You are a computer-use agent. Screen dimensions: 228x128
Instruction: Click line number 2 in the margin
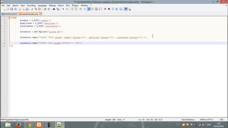[x=5, y=21]
